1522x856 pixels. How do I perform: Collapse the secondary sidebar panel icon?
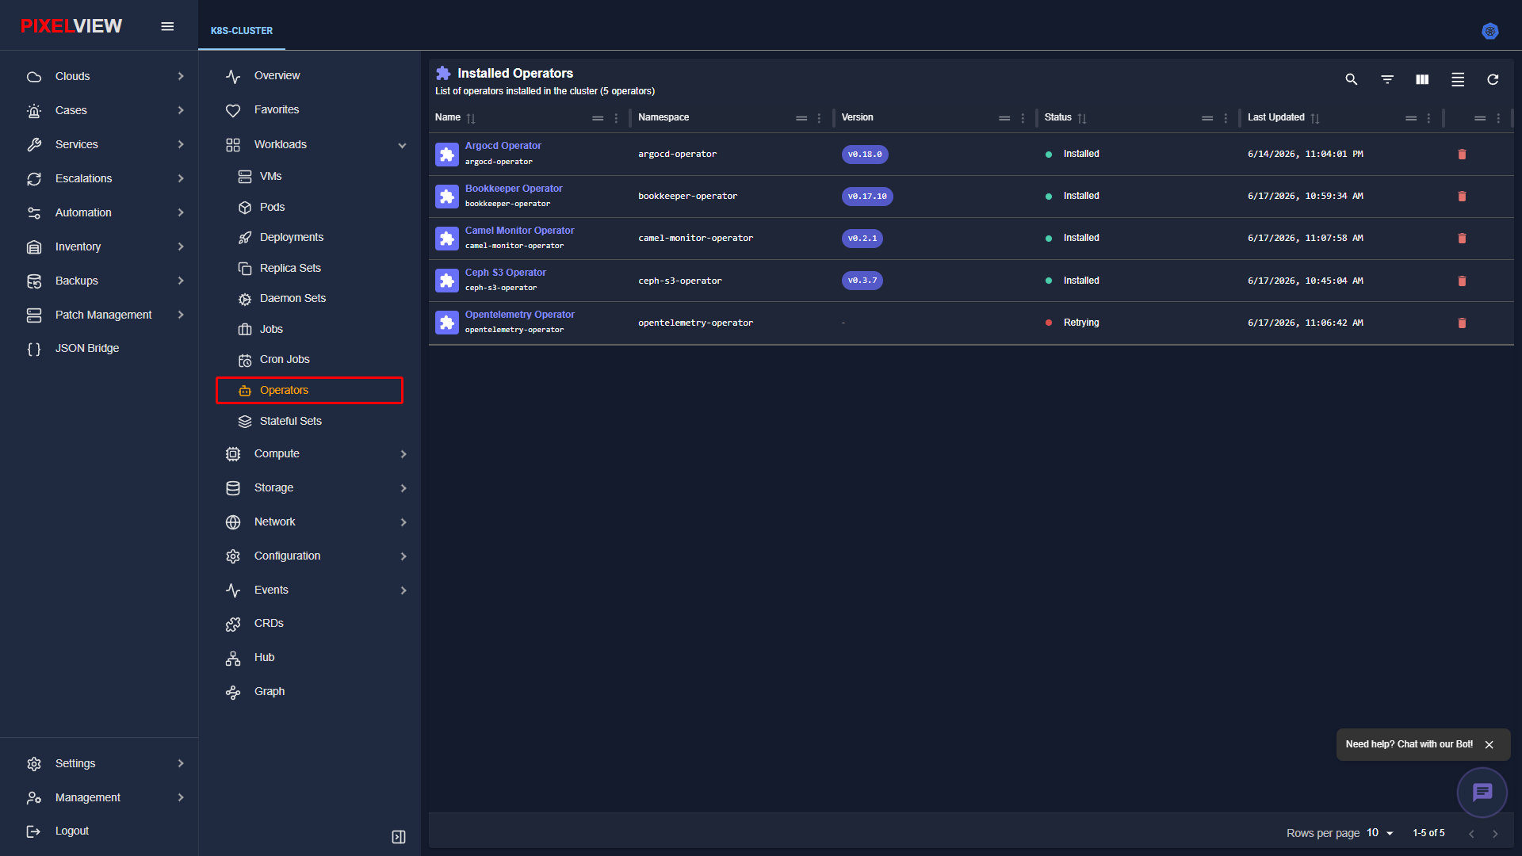click(x=399, y=837)
